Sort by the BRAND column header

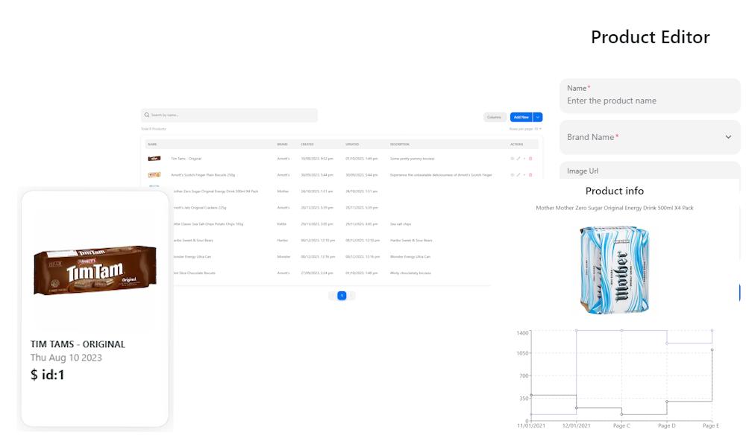click(283, 145)
